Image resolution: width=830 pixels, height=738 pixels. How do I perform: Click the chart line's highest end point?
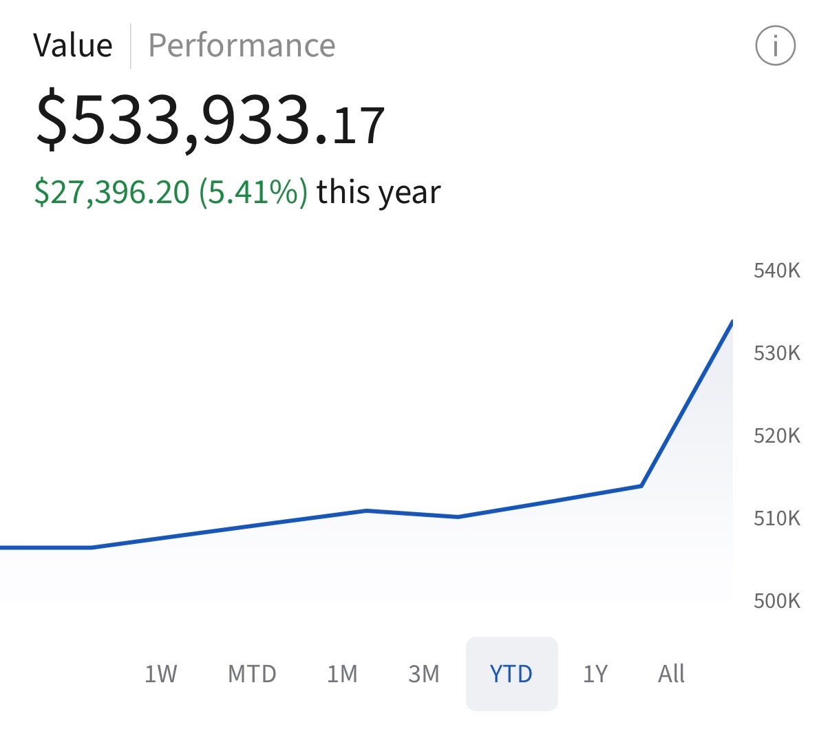[731, 322]
